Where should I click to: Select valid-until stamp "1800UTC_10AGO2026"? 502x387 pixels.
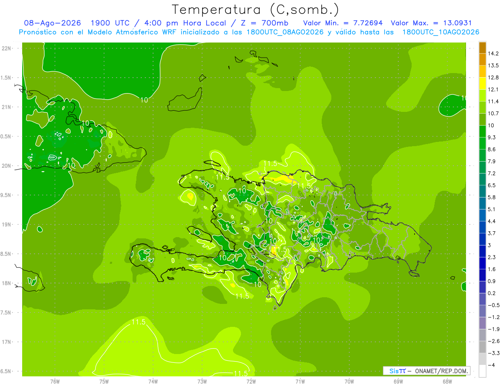tap(441, 32)
